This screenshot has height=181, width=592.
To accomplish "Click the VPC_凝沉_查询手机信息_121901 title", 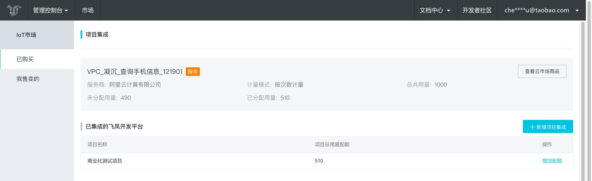I will pyautogui.click(x=135, y=71).
